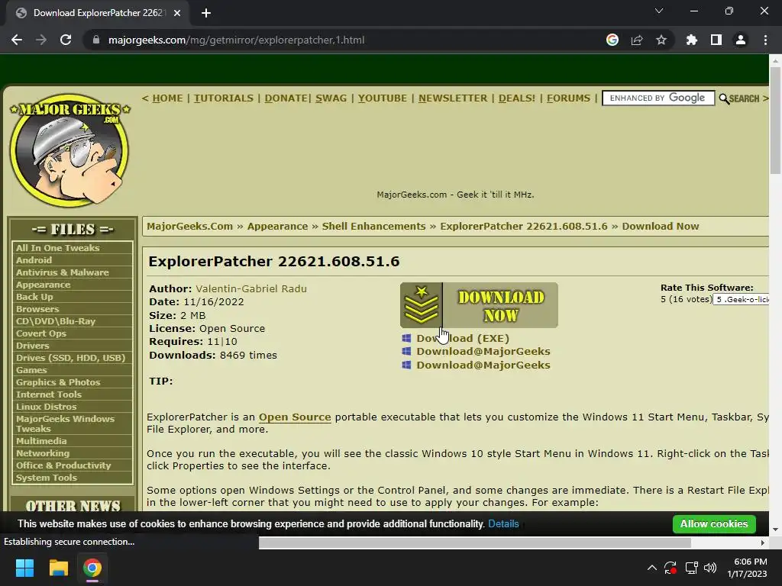
Task: Open Antivirus & Malware category
Action: [x=63, y=272]
